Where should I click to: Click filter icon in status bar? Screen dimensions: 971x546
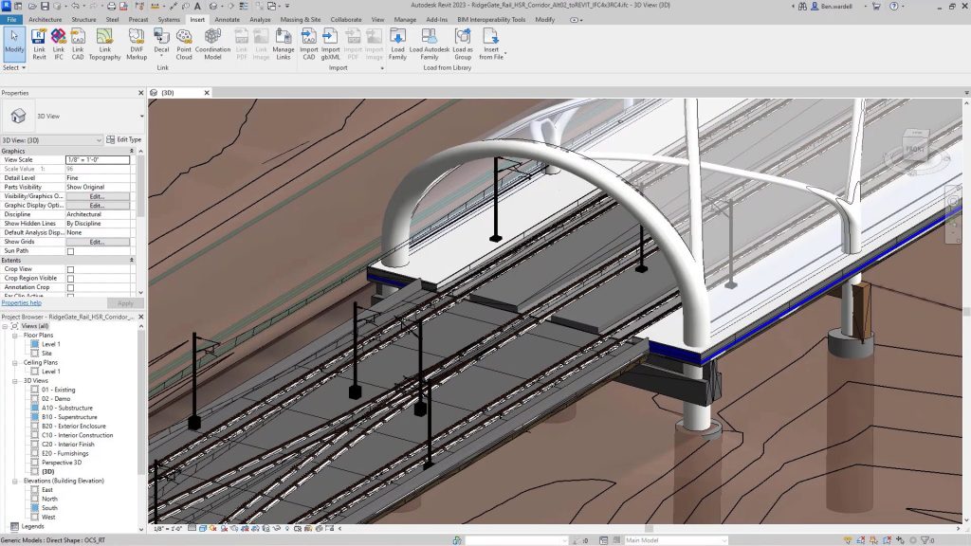tap(925, 540)
